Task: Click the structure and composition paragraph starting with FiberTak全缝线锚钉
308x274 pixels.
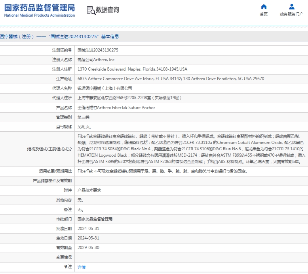Action: click(x=192, y=149)
